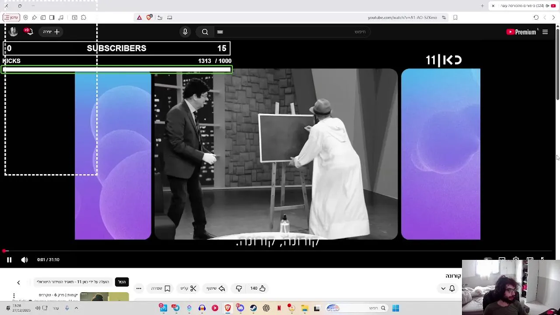560x315 pixels.
Task: Close the YouTube tab
Action: (x=493, y=6)
